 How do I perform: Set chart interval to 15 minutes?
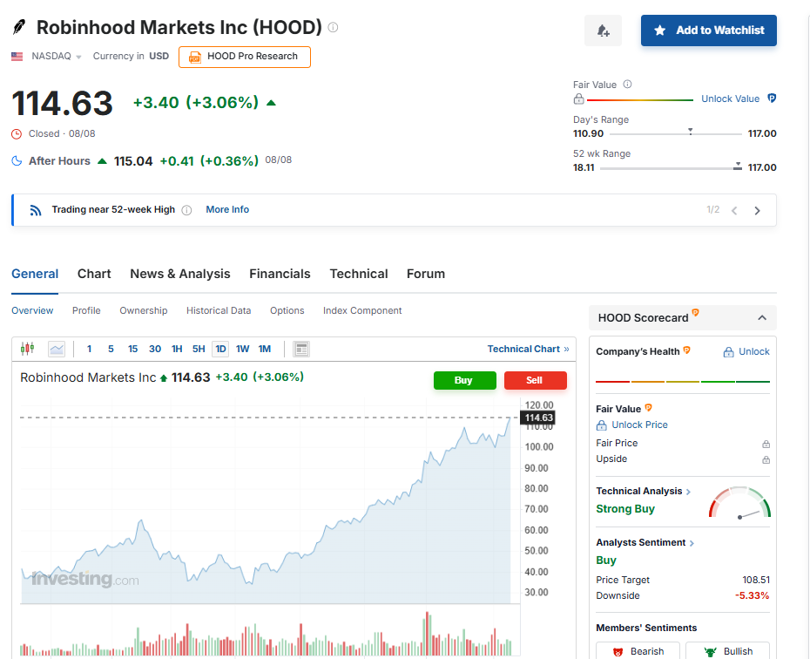[132, 349]
